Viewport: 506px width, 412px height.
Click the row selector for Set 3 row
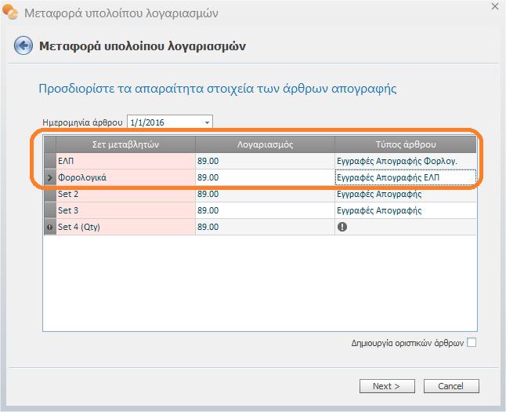tap(49, 210)
